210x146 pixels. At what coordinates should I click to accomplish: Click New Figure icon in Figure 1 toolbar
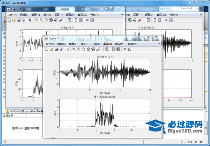click(x=9, y=20)
